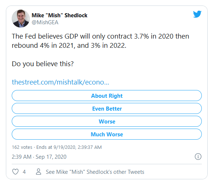The width and height of the screenshot is (215, 183).
Task: Open the 2:39 AM Sep 17, 2020 timestamp
Action: (39, 157)
